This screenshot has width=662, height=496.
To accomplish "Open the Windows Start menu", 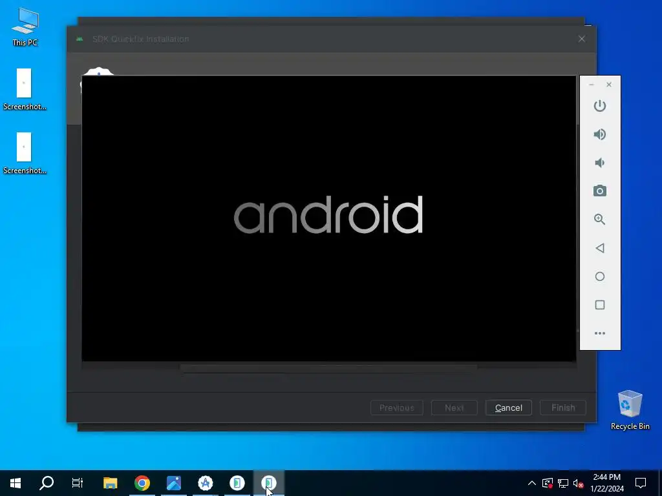I will [16, 483].
